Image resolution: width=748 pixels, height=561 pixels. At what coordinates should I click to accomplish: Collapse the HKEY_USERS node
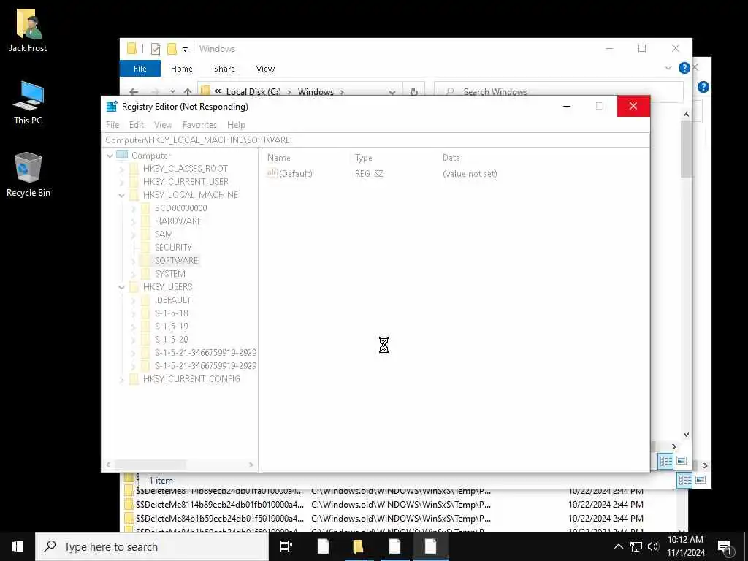tap(122, 287)
